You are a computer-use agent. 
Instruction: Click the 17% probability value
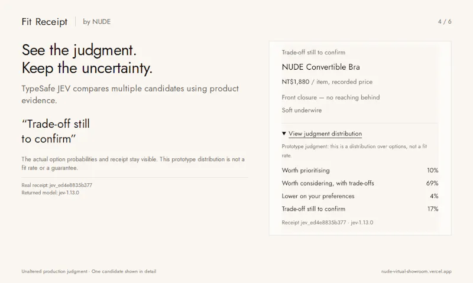point(433,209)
